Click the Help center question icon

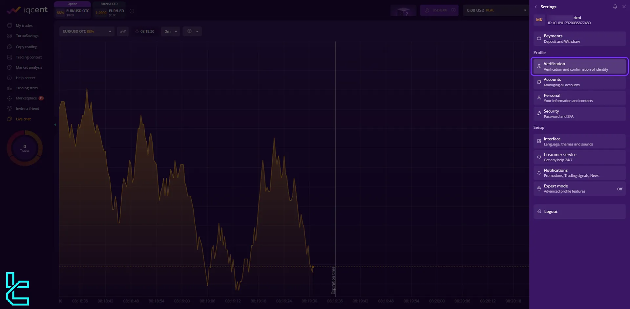pos(10,78)
